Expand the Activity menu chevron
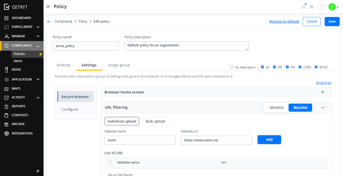This screenshot has width=343, height=176. (38, 98)
